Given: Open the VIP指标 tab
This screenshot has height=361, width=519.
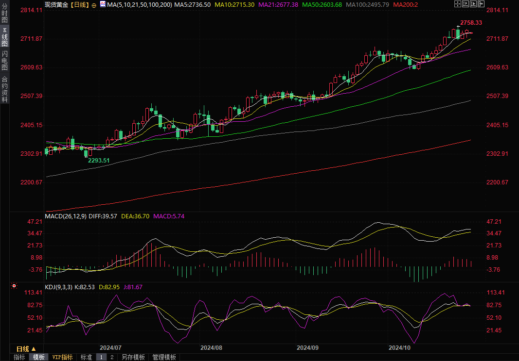Looking at the screenshot, I should tap(62, 357).
